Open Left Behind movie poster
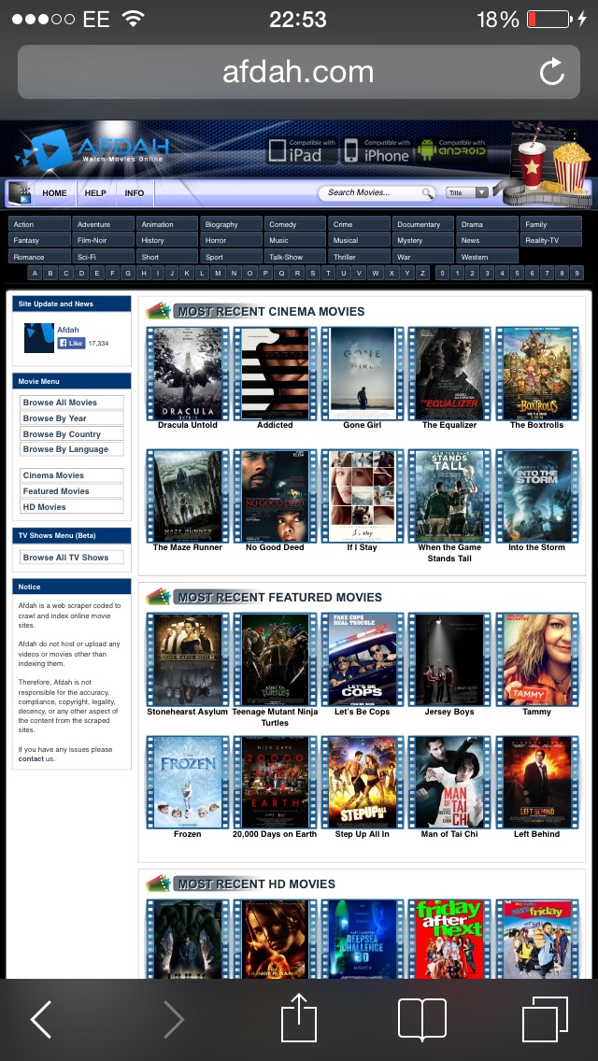The image size is (598, 1061). point(537,783)
